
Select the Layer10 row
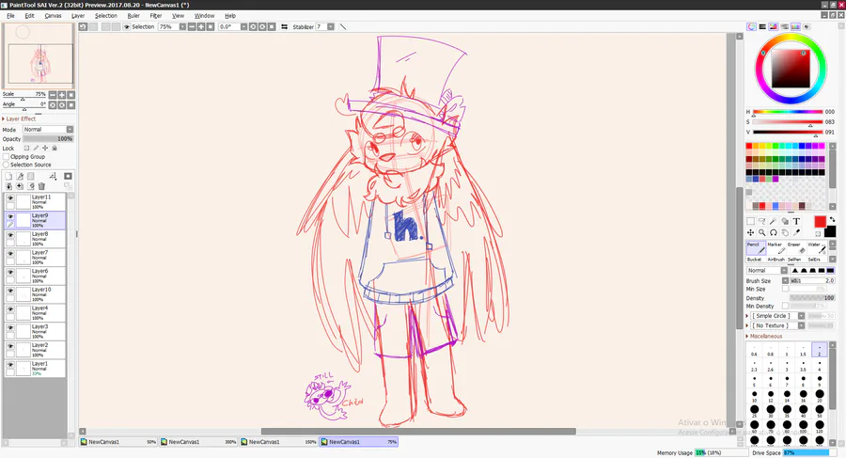pyautogui.click(x=35, y=294)
